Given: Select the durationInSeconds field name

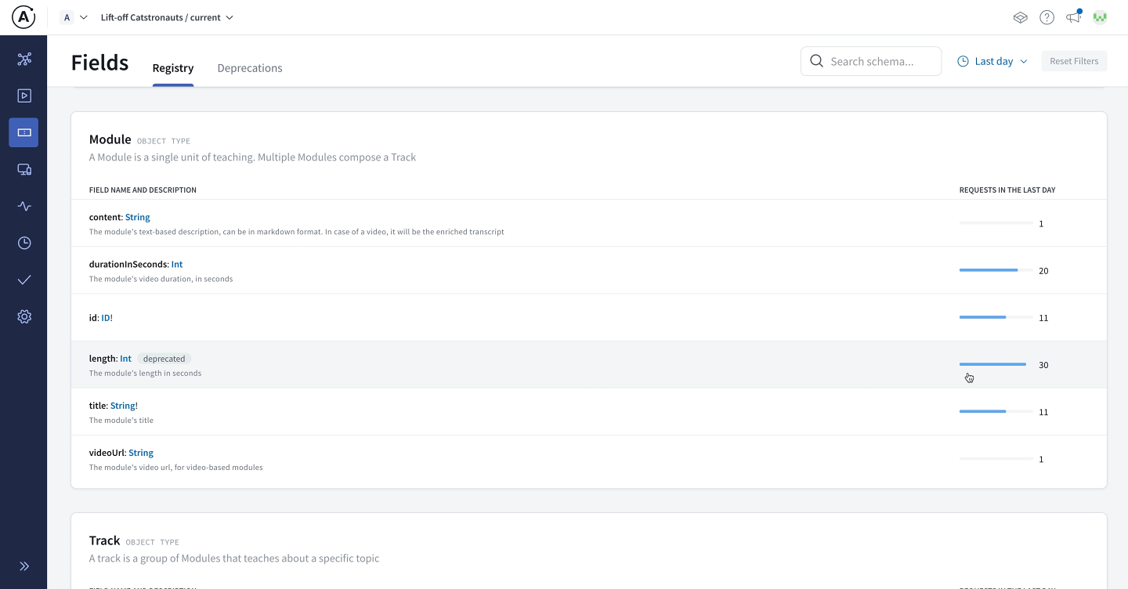Looking at the screenshot, I should [128, 264].
